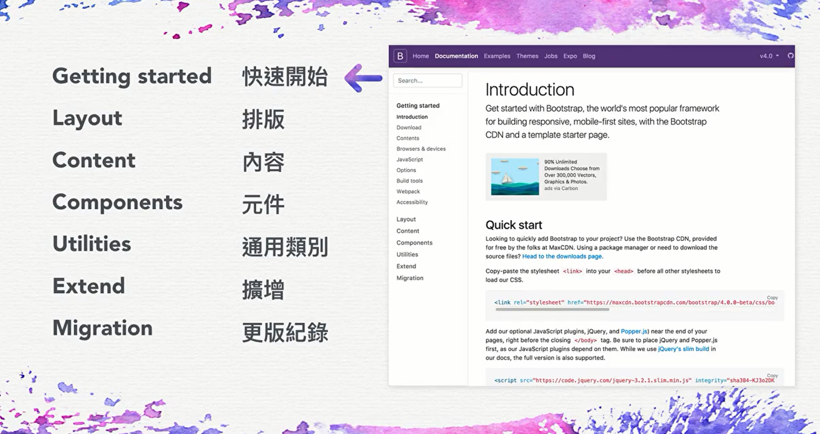Open the Popper.js link
The image size is (820, 434).
tap(634, 331)
